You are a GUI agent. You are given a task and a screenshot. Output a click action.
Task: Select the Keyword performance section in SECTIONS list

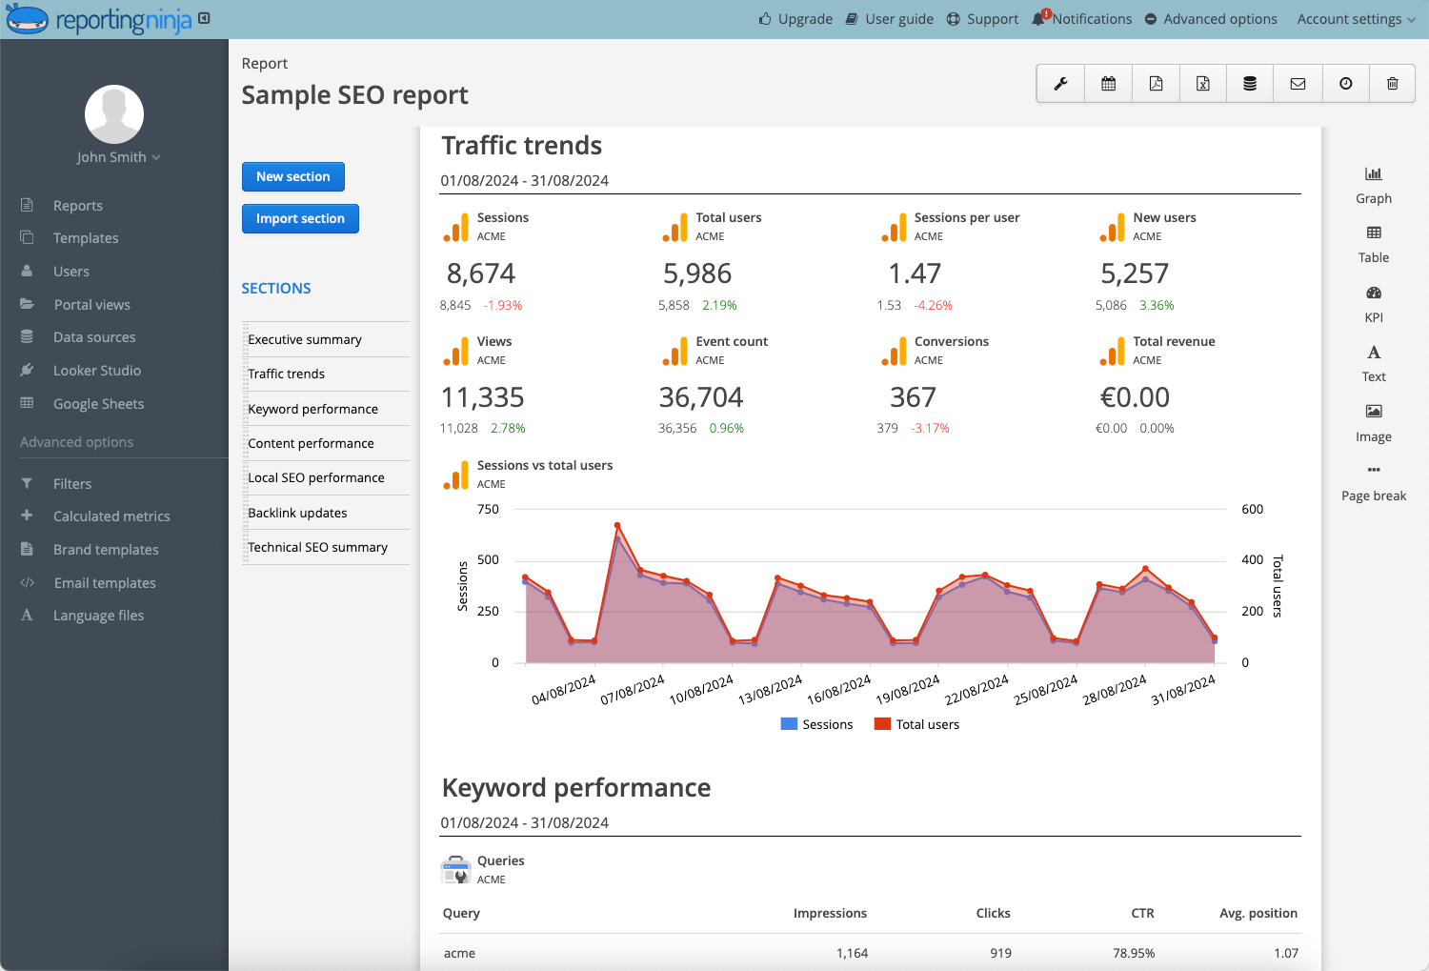(x=312, y=408)
